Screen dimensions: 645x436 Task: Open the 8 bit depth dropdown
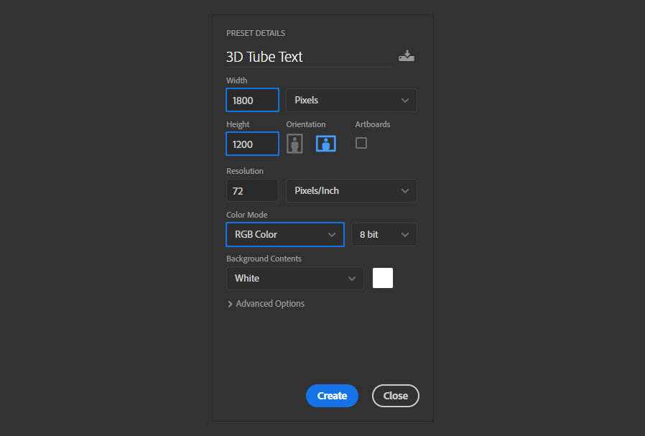[384, 234]
